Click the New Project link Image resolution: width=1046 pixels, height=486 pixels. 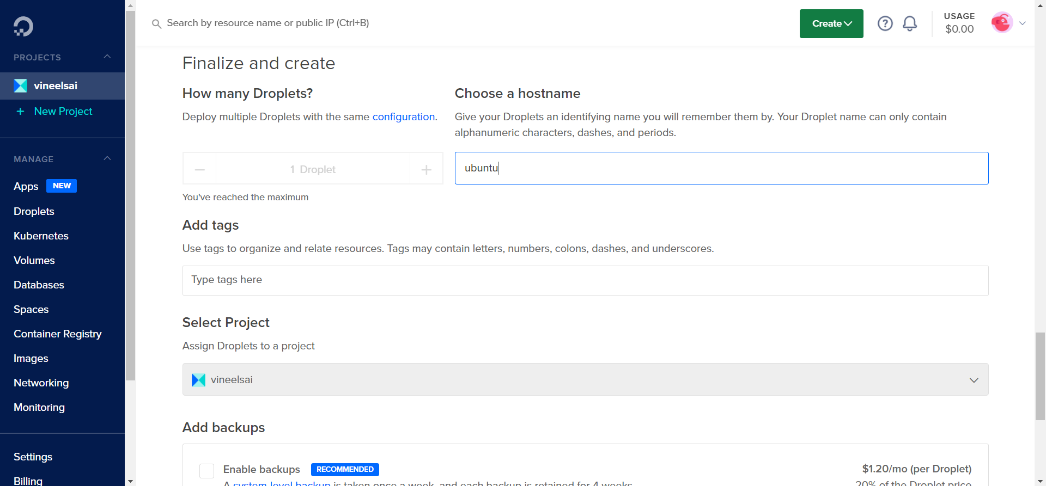[x=63, y=111]
